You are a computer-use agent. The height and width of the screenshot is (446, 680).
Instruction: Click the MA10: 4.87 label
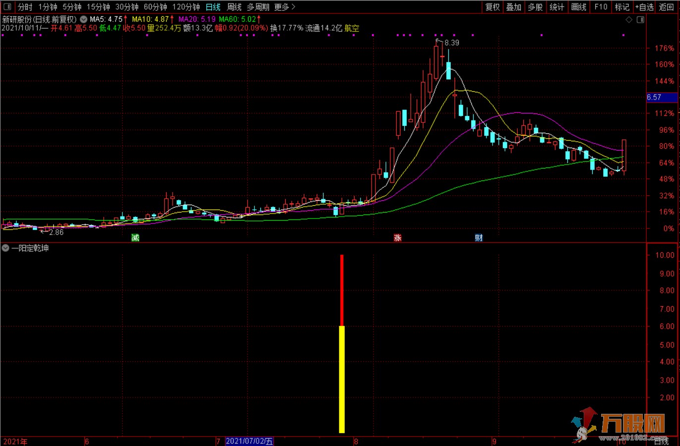(x=150, y=19)
